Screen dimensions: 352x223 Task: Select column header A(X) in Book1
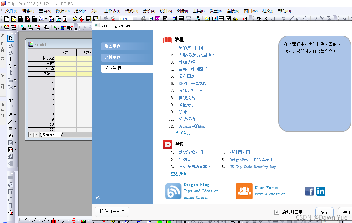(x=66, y=52)
